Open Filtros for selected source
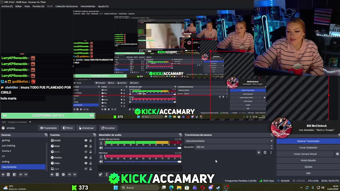Viewport: 340px width, 191px height. coord(68,128)
